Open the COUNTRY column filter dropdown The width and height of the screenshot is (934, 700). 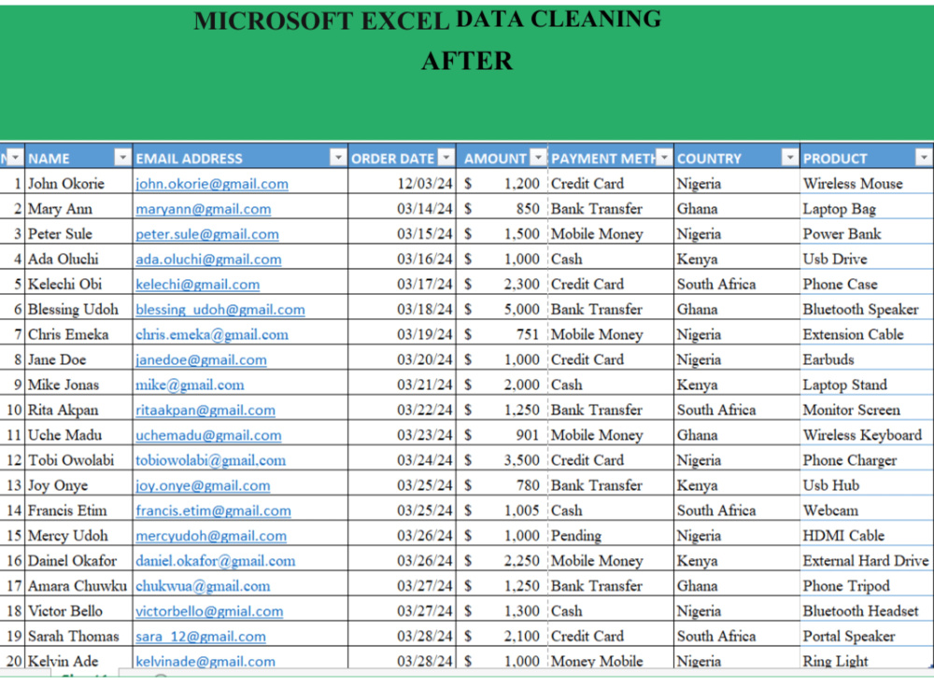click(790, 158)
